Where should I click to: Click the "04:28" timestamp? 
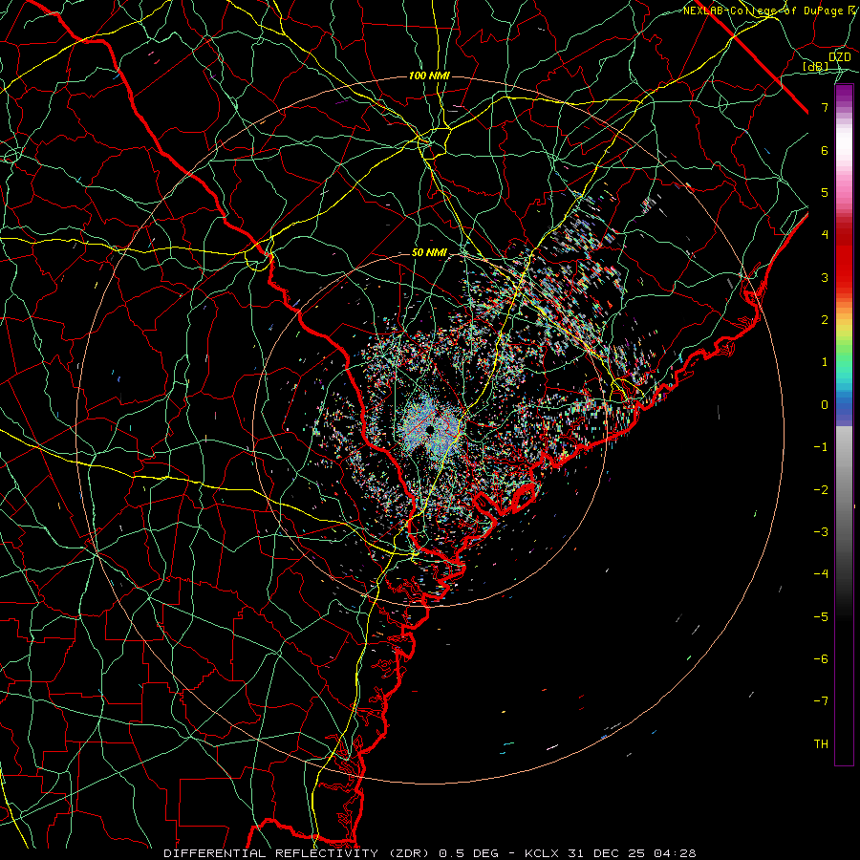click(676, 853)
